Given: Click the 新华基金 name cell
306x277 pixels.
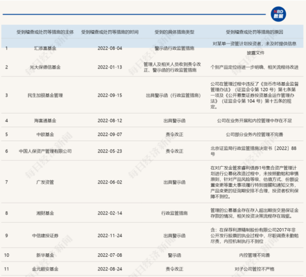Looking at the screenshot, I should click(x=45, y=255).
